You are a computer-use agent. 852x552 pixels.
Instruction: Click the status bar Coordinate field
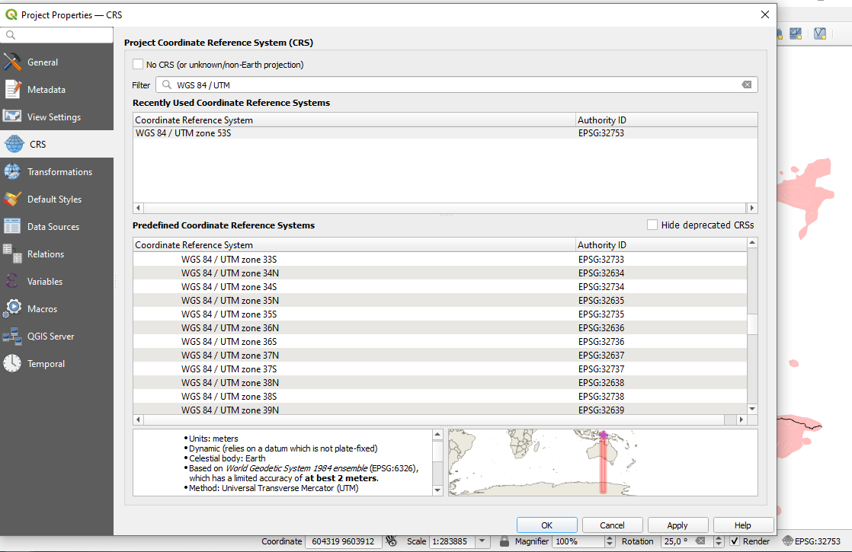[344, 541]
